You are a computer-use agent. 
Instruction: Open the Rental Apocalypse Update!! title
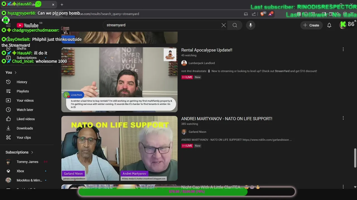[x=207, y=50]
